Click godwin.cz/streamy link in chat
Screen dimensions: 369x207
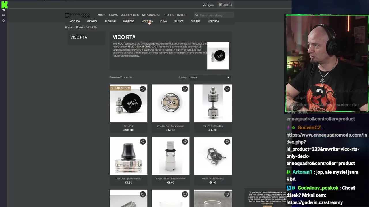tap(315, 202)
